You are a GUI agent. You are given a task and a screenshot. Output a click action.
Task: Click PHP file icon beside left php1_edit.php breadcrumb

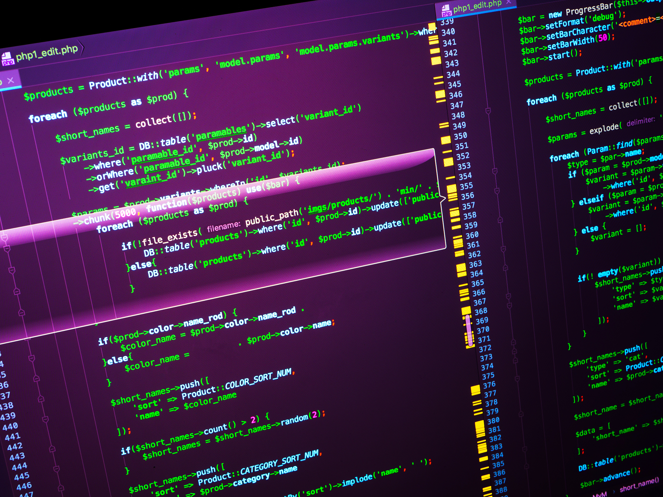pyautogui.click(x=7, y=59)
